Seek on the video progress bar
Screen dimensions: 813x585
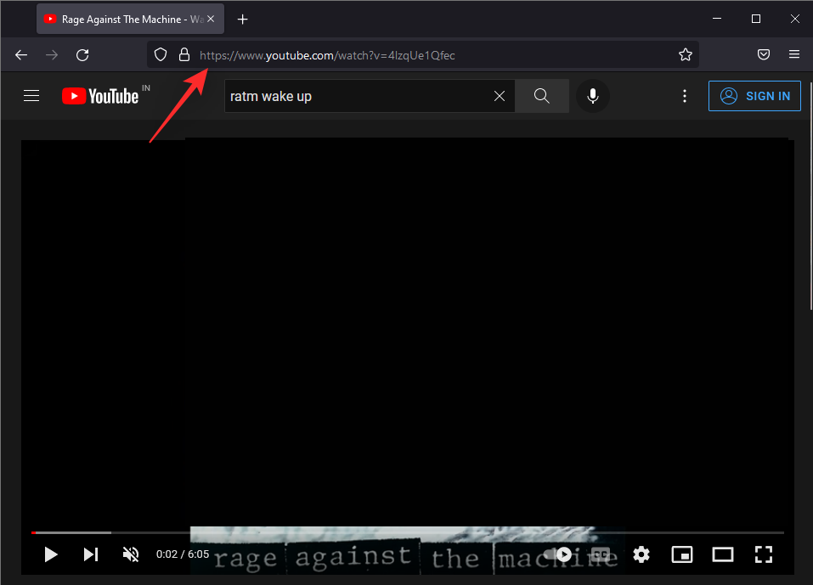click(x=408, y=532)
